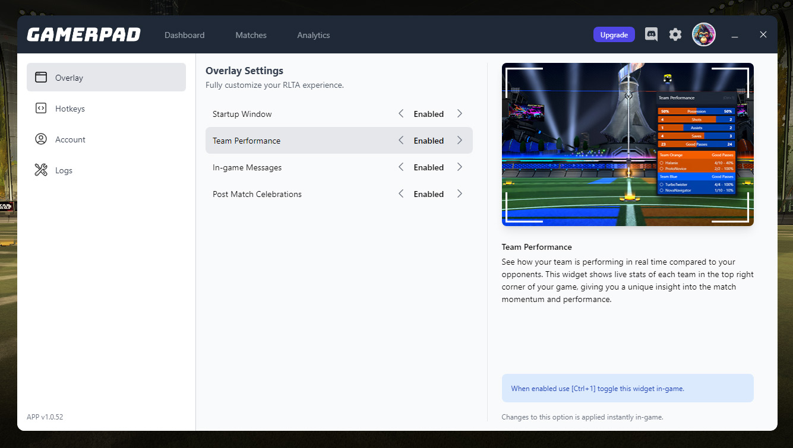Click "Changes to this option is applied" note
793x448 pixels.
point(582,417)
